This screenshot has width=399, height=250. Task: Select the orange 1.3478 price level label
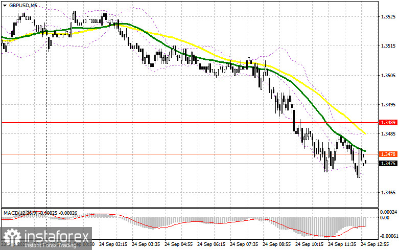(x=388, y=154)
